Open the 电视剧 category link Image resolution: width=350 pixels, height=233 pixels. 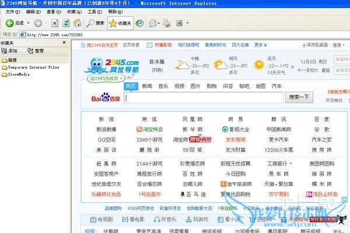pyautogui.click(x=101, y=220)
